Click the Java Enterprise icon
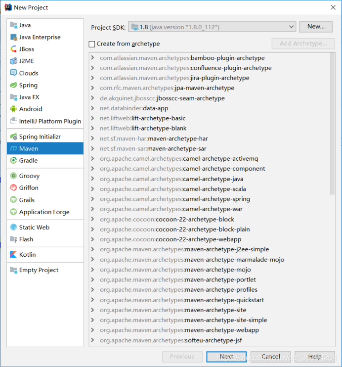This screenshot has height=367, width=342. 13,37
